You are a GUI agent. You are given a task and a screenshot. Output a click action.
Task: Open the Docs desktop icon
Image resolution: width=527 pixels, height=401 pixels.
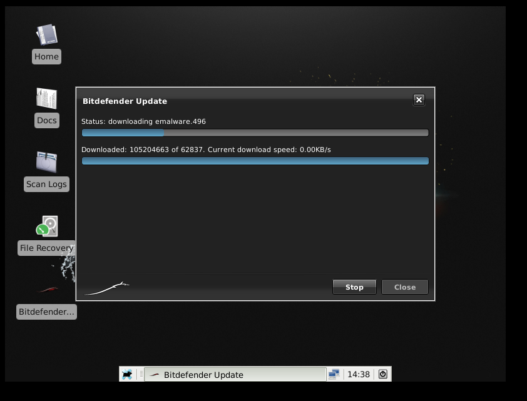click(x=47, y=98)
